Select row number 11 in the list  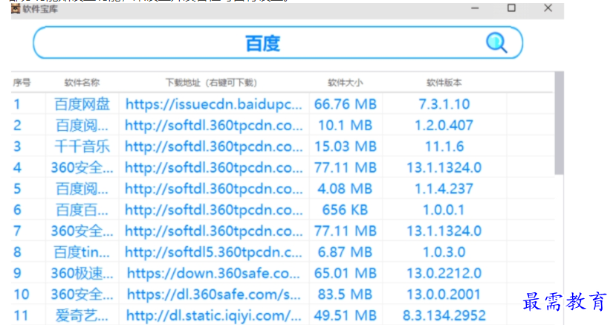coord(22,315)
